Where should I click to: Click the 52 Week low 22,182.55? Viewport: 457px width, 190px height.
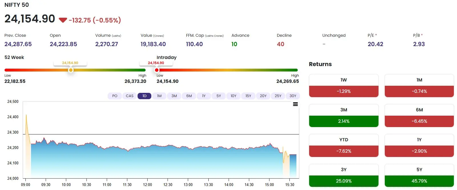click(x=15, y=81)
